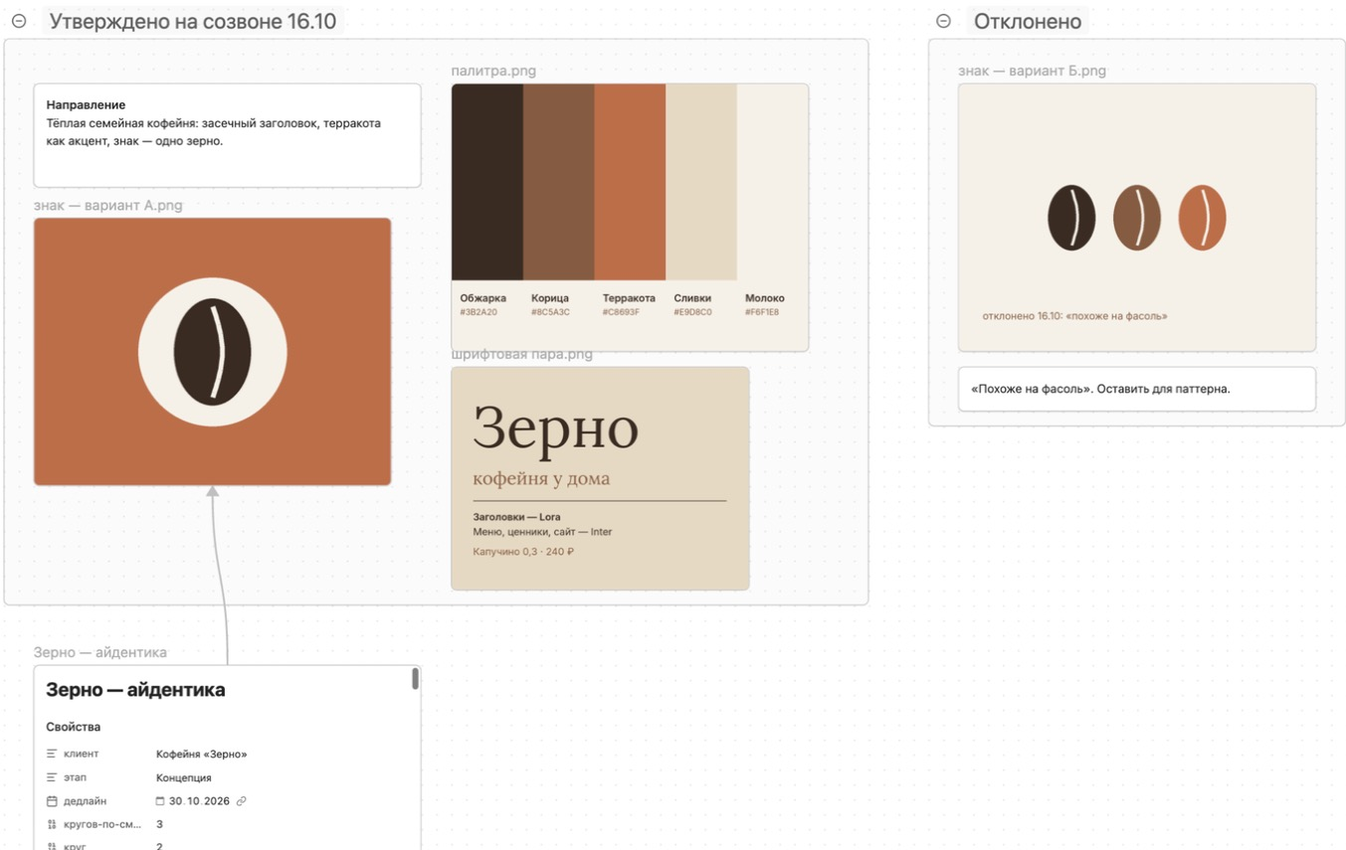The image size is (1346, 850).
Task: Click the number property icon beside «круг»
Action: [52, 846]
